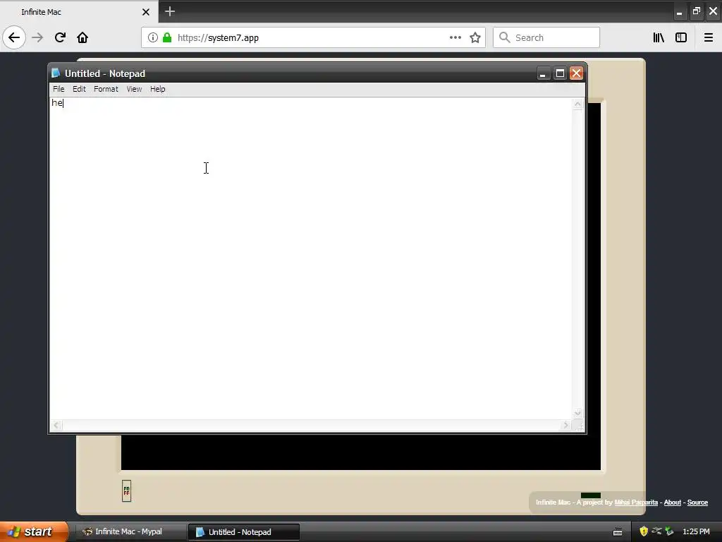Image resolution: width=722 pixels, height=542 pixels.
Task: Click the green padlock security icon
Action: pyautogui.click(x=167, y=37)
